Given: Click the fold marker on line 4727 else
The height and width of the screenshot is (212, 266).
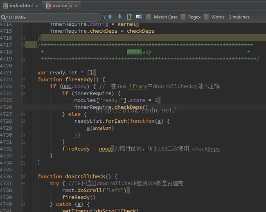Looking at the screenshot, I should click(23, 114).
